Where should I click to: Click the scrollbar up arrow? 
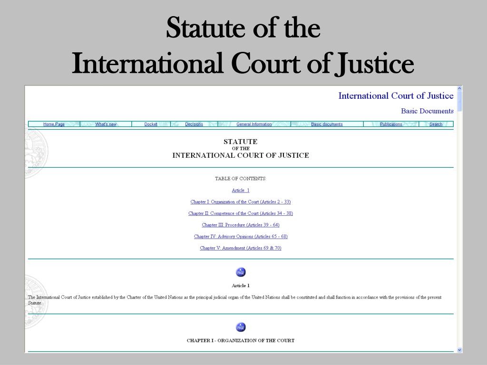(460, 88)
